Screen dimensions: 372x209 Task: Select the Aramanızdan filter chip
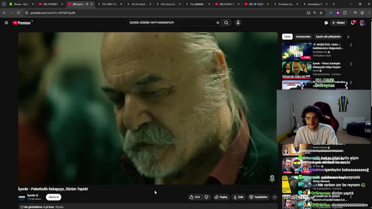303,37
